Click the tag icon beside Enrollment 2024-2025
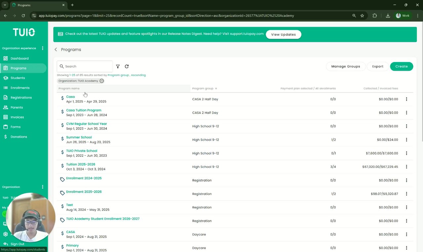Image resolution: width=423 pixels, height=252 pixels. [x=62, y=179]
